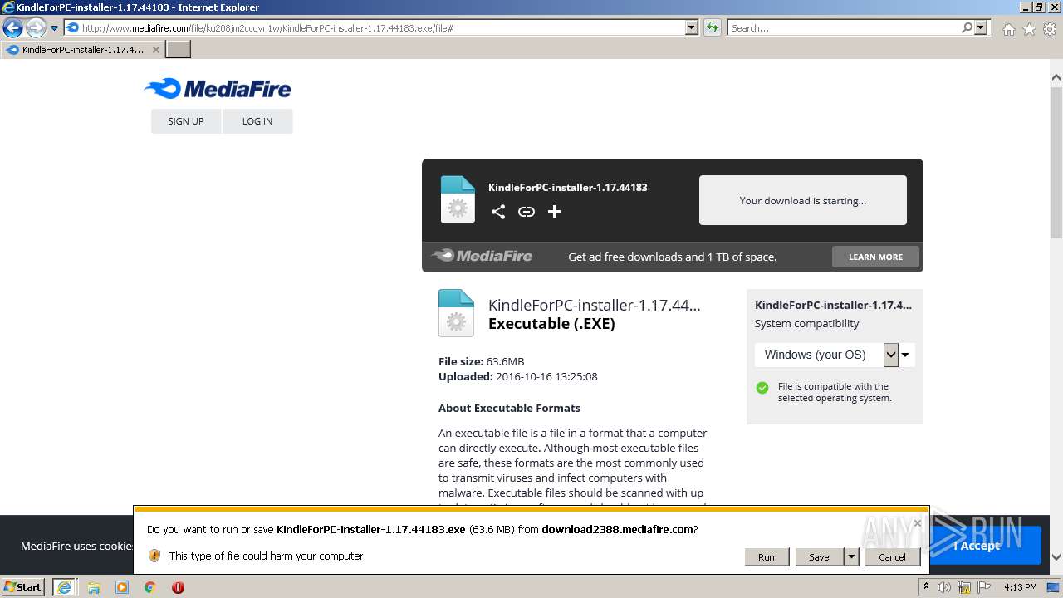Open the favorites star icon
1063x598 pixels.
1029,29
